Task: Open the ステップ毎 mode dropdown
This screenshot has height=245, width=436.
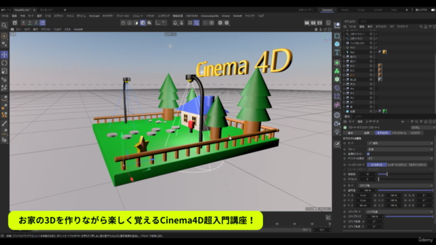Action: (x=396, y=185)
